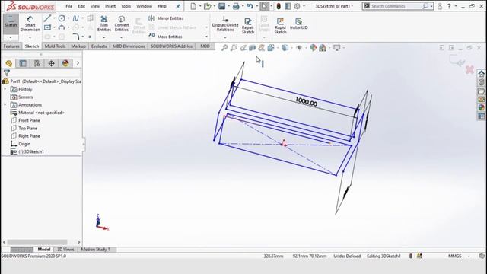Click Trim Entities tool
The width and height of the screenshot is (487, 274).
click(x=104, y=24)
